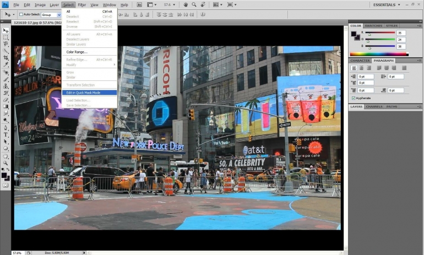
Task: Select the Eyedropper tool
Action: (x=6, y=64)
